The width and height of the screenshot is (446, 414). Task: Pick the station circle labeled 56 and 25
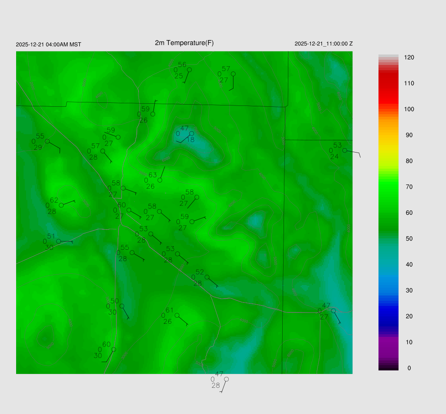coord(189,70)
